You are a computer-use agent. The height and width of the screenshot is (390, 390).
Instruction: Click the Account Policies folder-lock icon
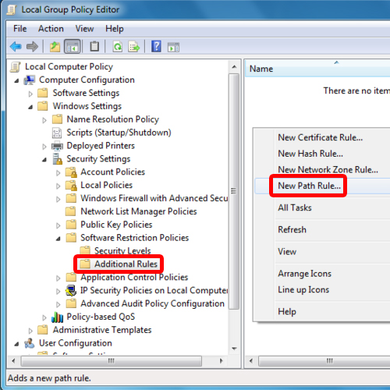pyautogui.click(x=71, y=172)
